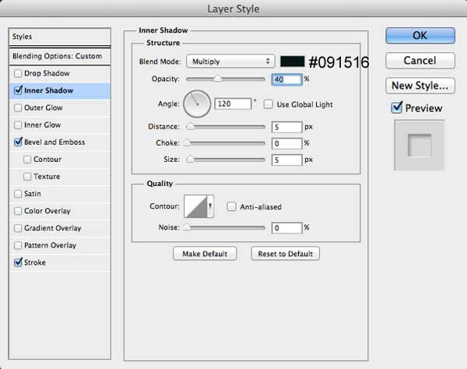
Task: Uncheck the Preview checkbox
Action: pyautogui.click(x=397, y=107)
